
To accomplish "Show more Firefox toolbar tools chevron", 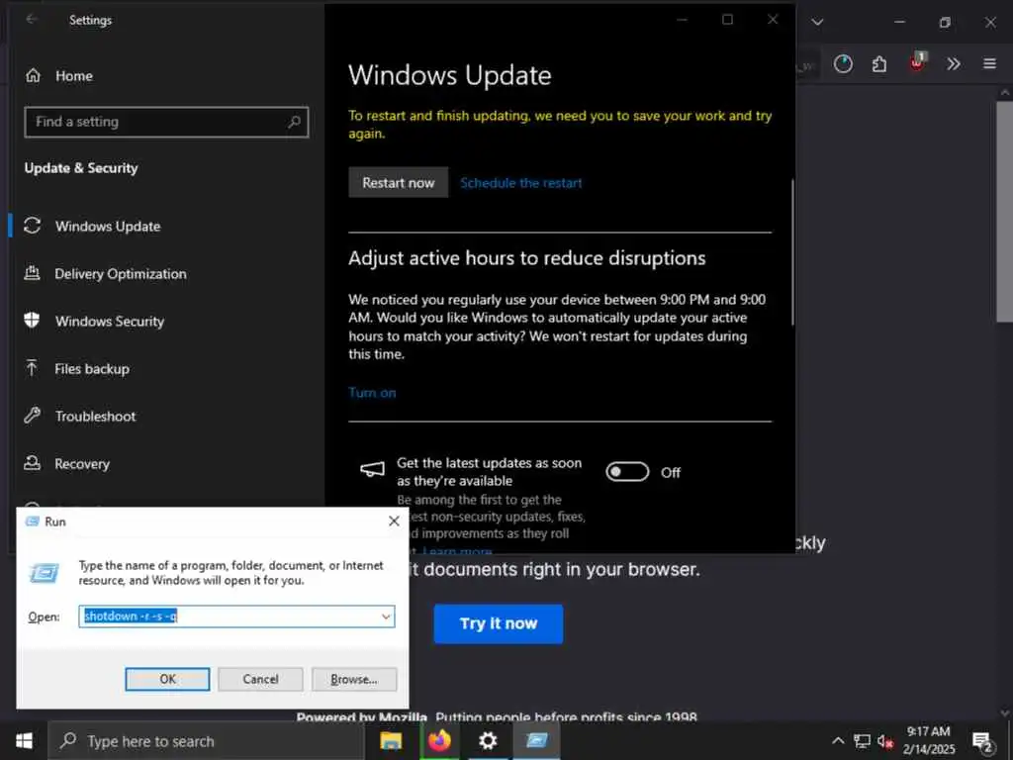I will 954,64.
